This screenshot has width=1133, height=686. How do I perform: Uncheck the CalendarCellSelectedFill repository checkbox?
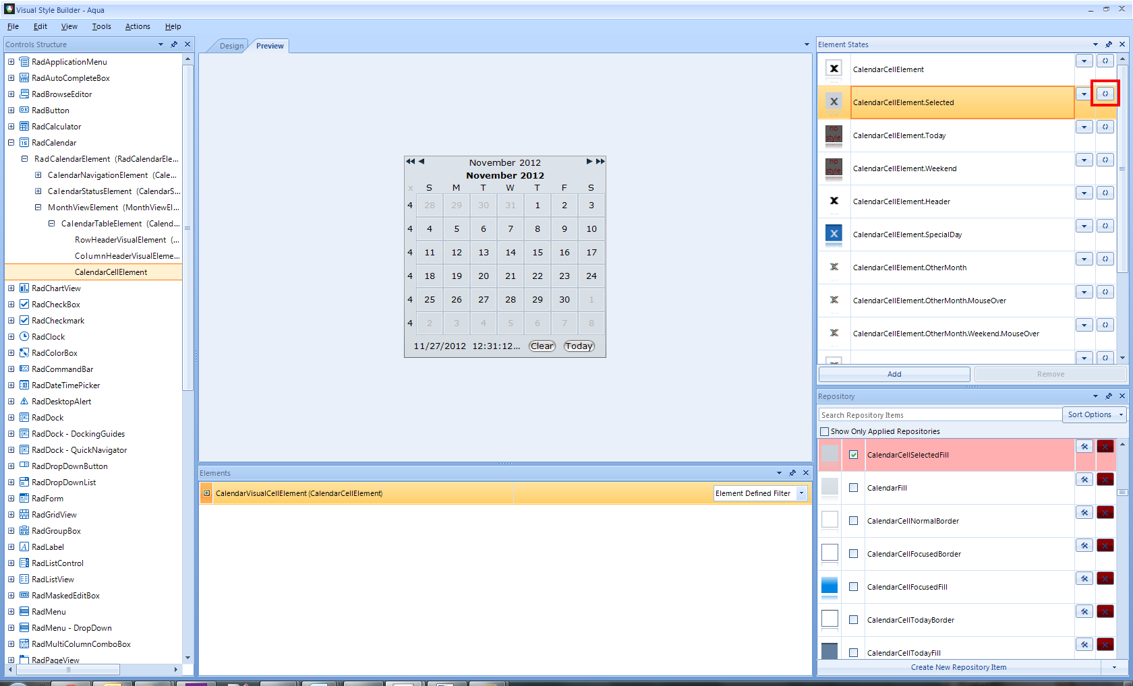[854, 455]
